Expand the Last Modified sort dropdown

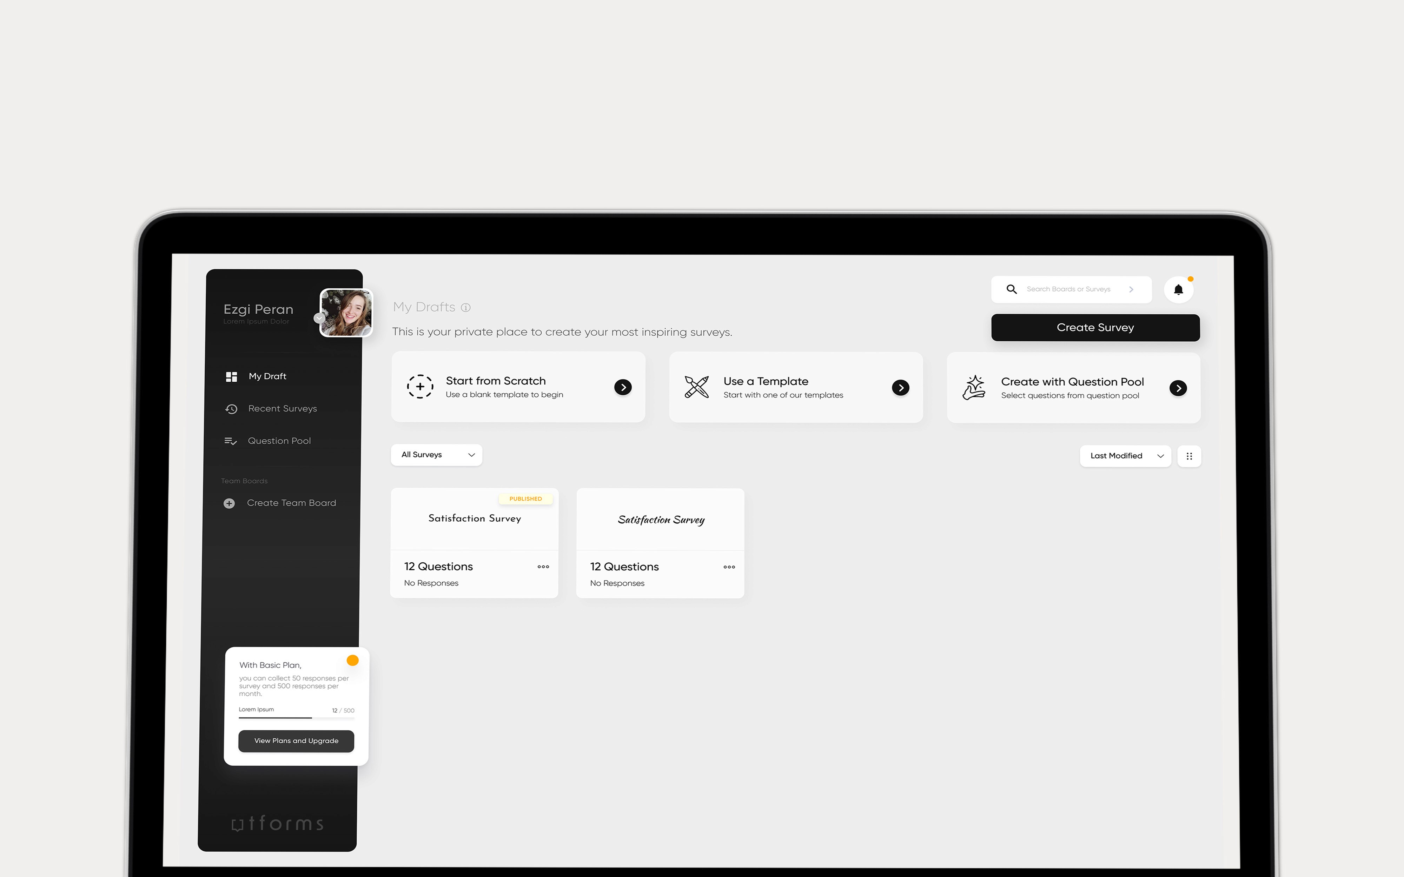click(x=1125, y=456)
